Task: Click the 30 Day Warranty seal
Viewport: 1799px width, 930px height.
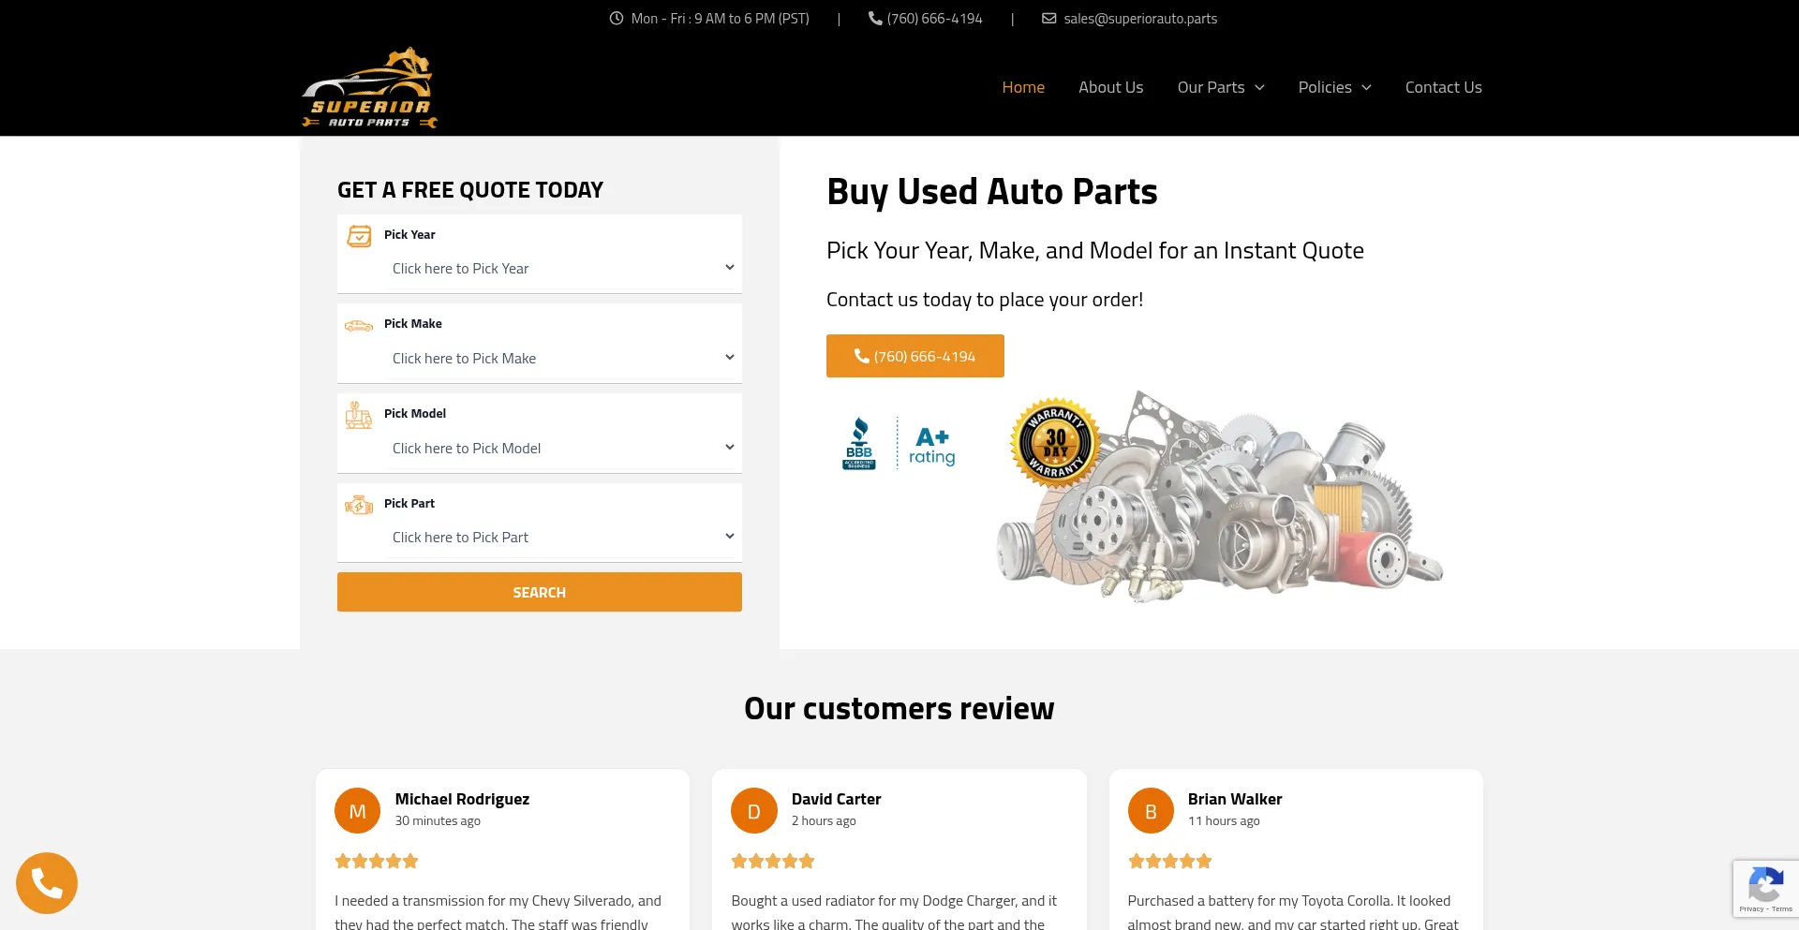Action: point(1055,443)
